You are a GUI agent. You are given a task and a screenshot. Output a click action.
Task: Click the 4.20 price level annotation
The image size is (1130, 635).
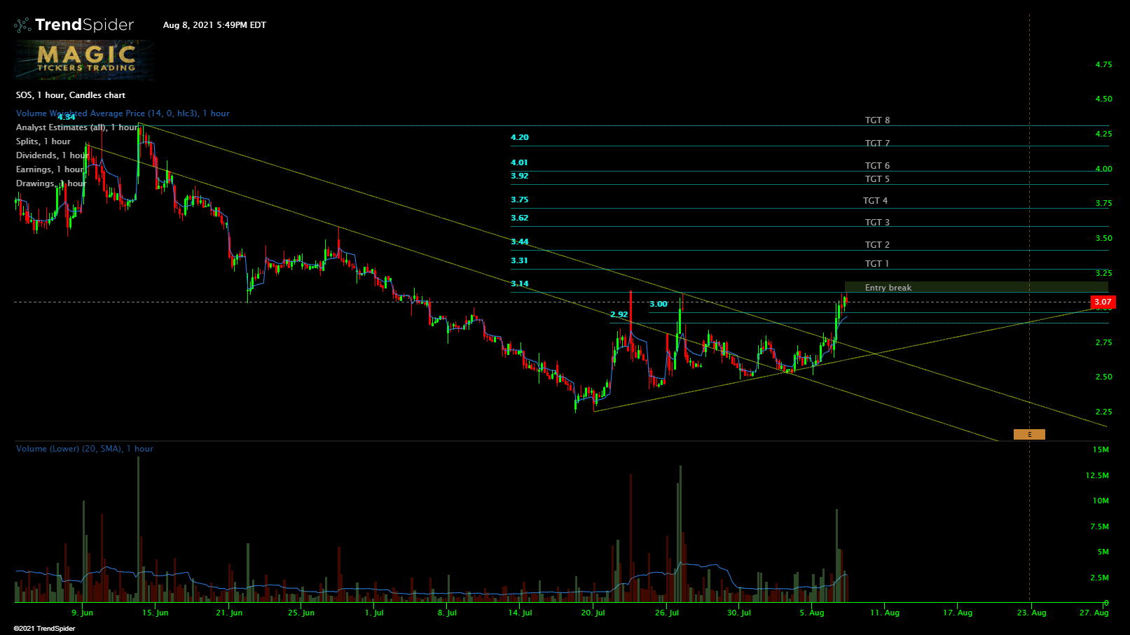pyautogui.click(x=520, y=138)
